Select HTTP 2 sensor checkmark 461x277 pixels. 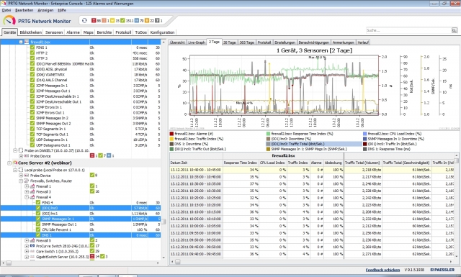32,53
